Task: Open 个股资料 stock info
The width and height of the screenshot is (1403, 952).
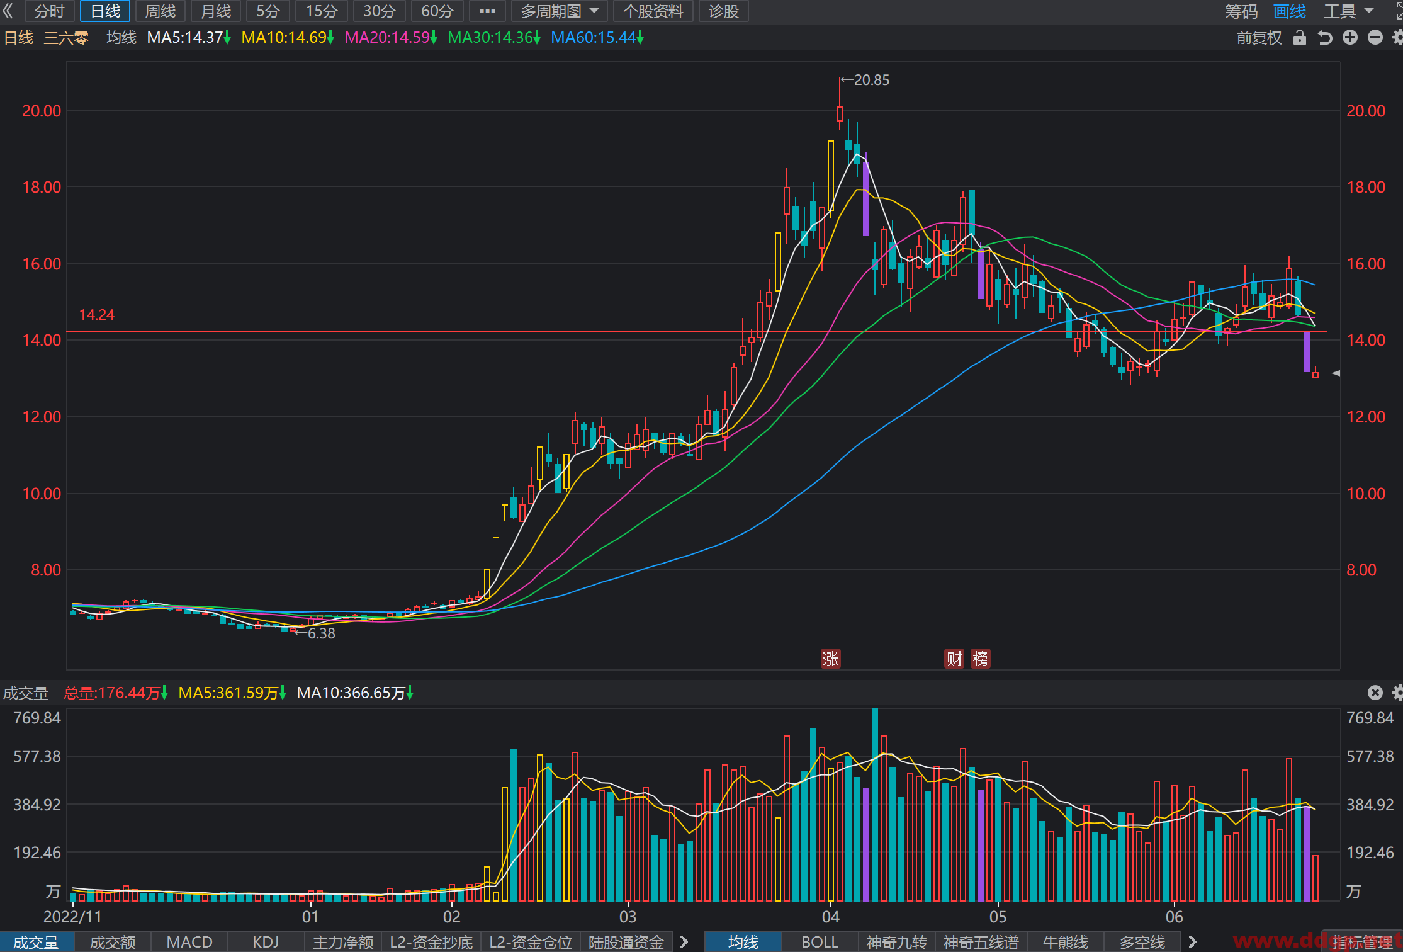Action: pos(653,11)
